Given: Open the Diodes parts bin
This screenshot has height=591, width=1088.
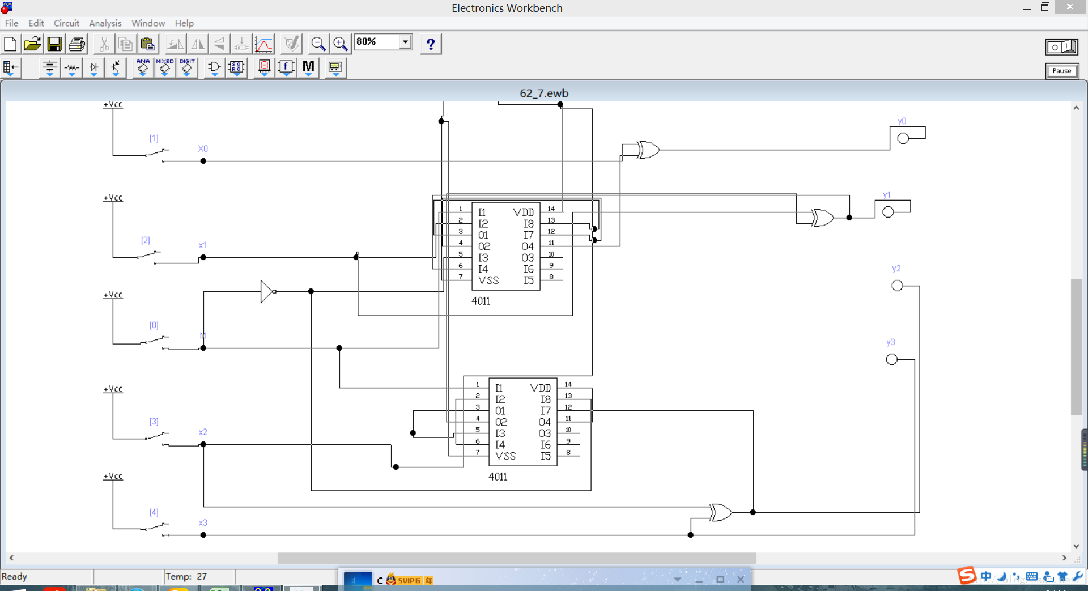Looking at the screenshot, I should click(93, 68).
